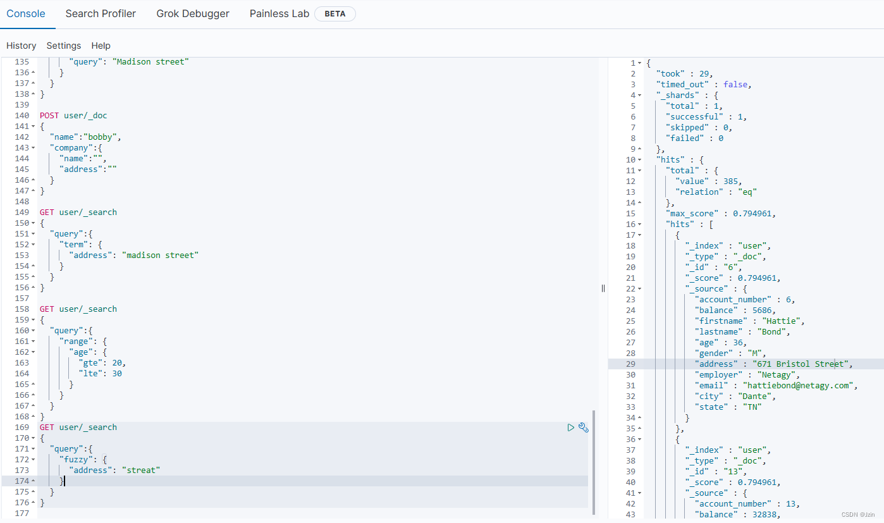
Task: Collapse the response root at line 1
Action: pos(639,63)
